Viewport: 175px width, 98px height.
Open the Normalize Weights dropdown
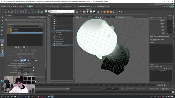coord(22,66)
